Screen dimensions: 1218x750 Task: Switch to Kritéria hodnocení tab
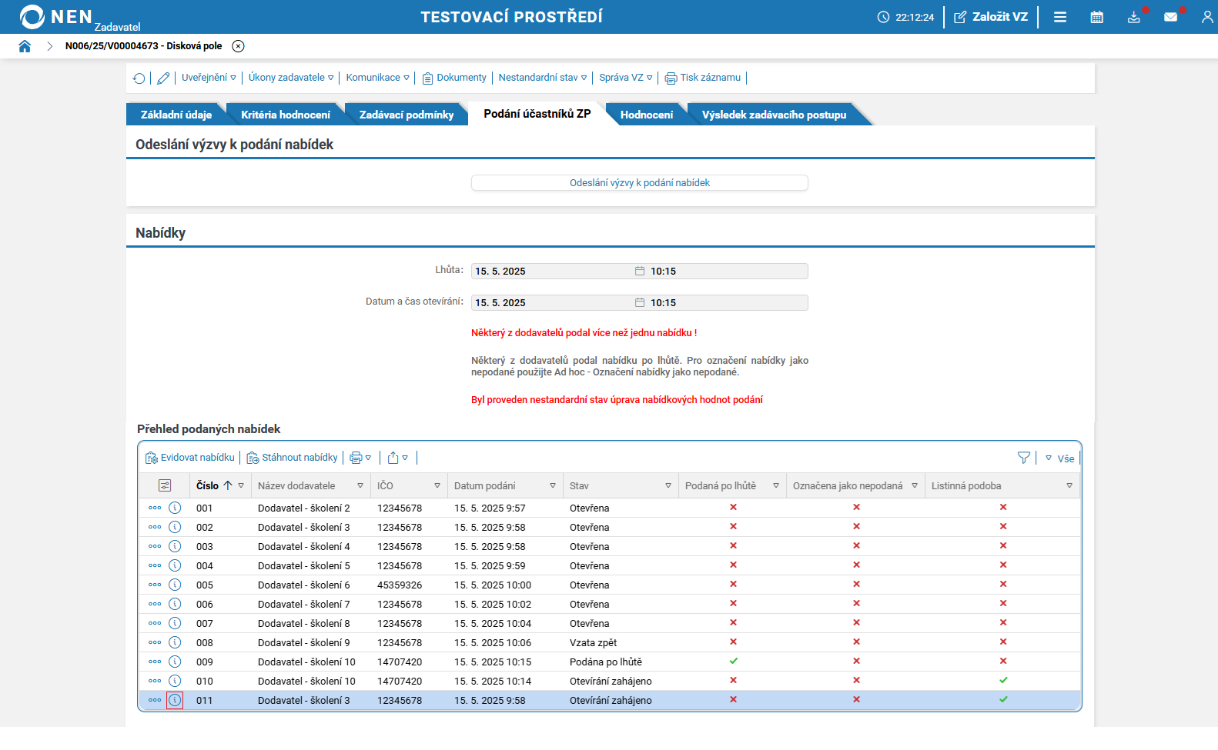285,115
